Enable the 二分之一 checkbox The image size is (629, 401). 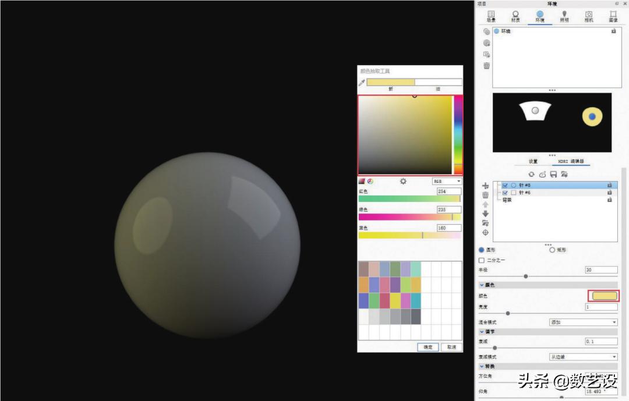pos(481,260)
